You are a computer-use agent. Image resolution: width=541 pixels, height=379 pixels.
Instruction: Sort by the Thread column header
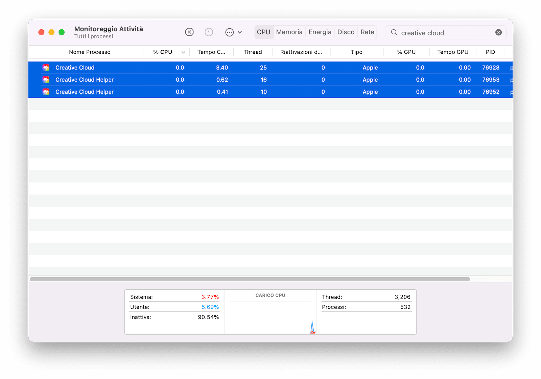(253, 52)
